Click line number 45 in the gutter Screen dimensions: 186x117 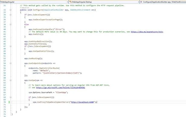tap(5, 42)
